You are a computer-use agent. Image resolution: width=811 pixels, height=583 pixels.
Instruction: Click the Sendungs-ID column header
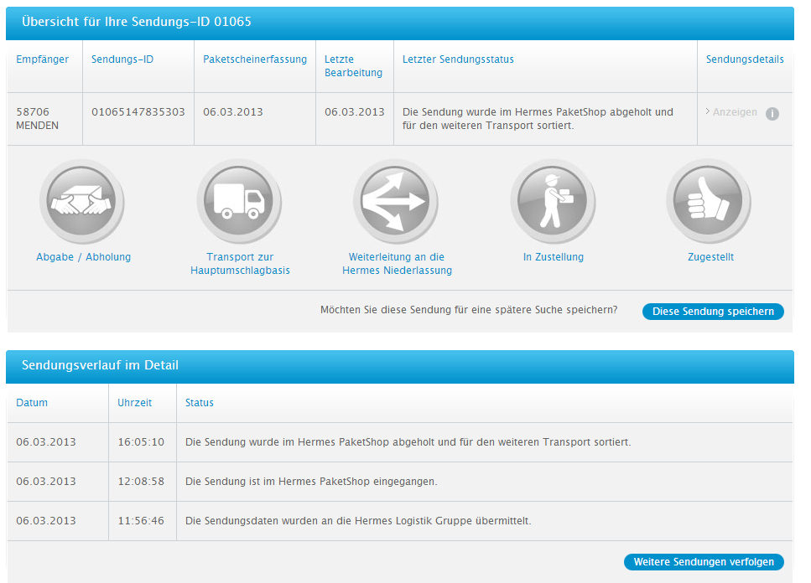[122, 59]
